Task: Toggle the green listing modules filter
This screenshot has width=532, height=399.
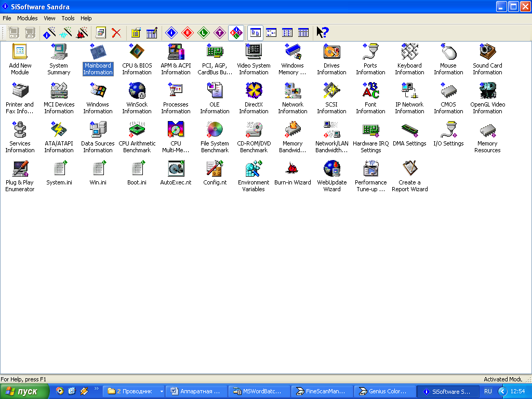Action: pyautogui.click(x=204, y=33)
